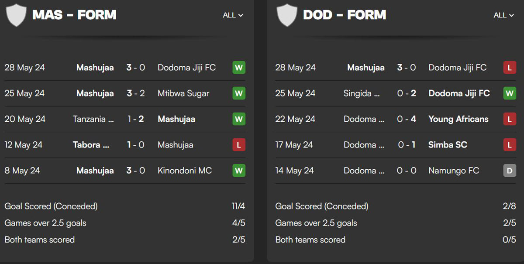Open the ALL dropdown in MAS Form

coord(233,15)
